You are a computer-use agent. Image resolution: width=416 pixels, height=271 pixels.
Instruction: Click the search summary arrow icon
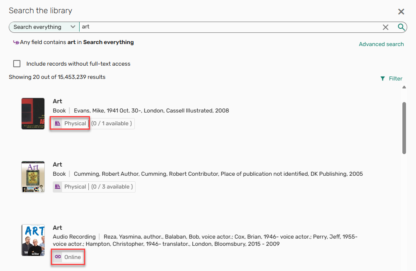(16, 42)
